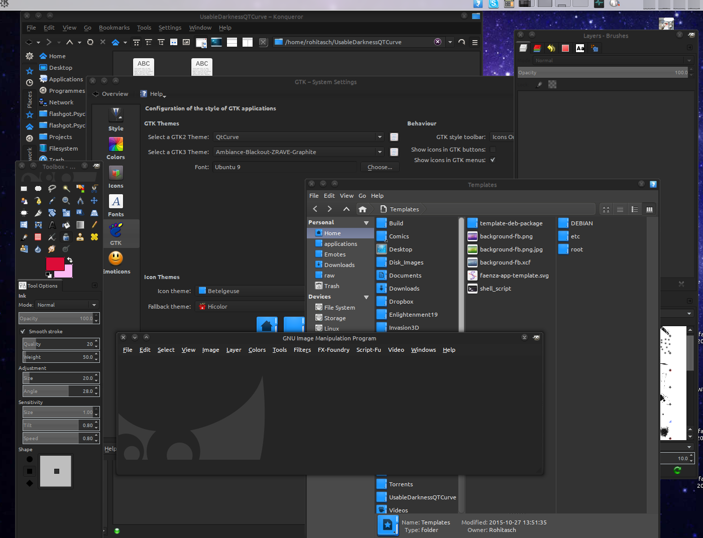Click the red foreground color swatch
703x538 pixels.
[55, 264]
